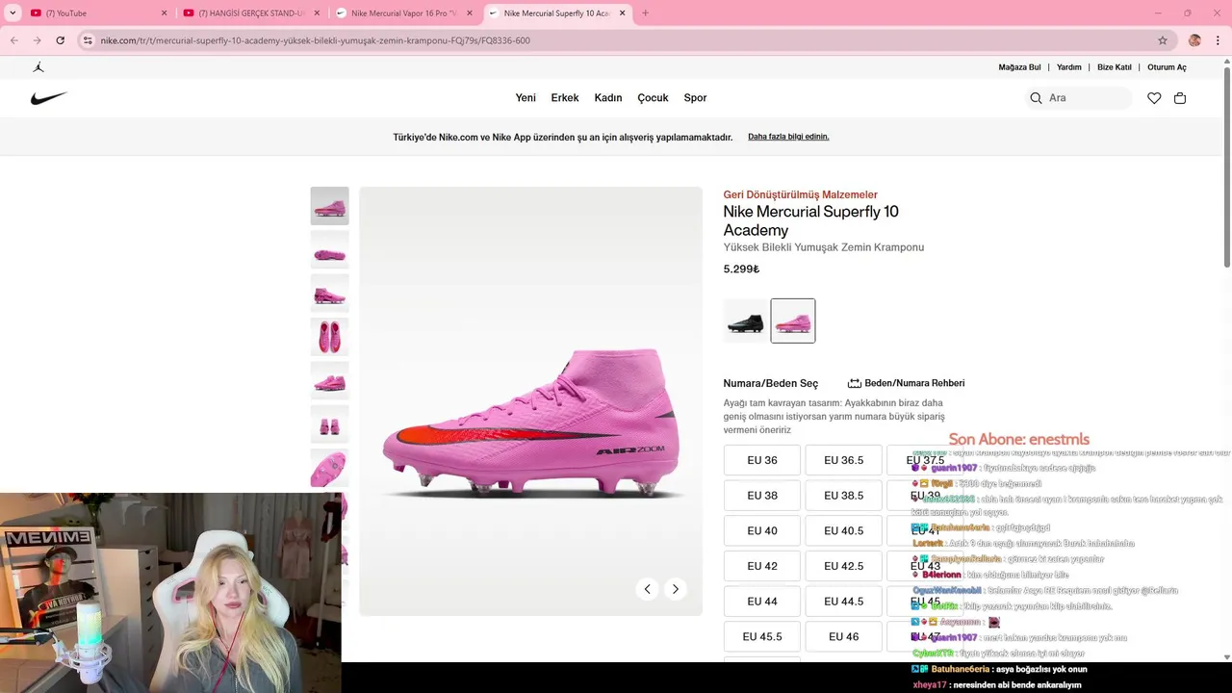
Task: Select size EU 45.5
Action: click(x=762, y=636)
